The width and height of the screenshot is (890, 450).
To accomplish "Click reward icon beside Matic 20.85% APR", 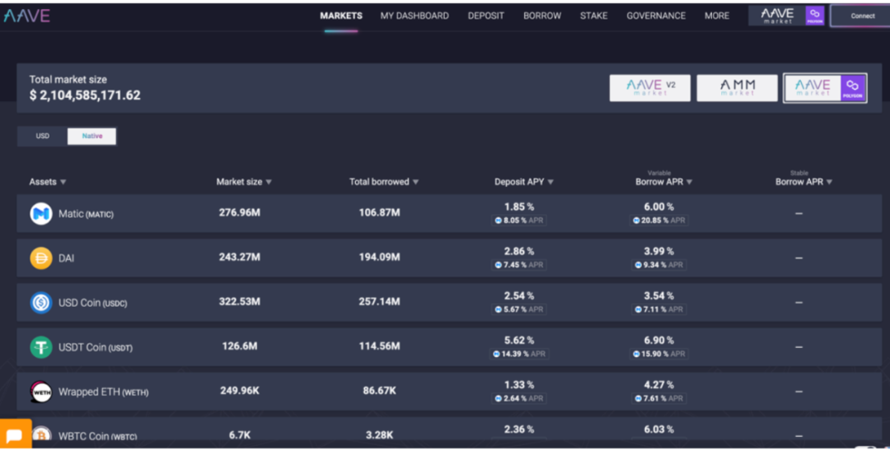I will [636, 220].
